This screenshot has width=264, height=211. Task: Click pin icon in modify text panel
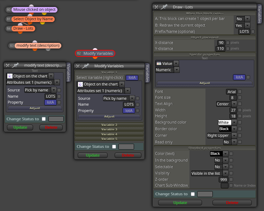(15, 65)
